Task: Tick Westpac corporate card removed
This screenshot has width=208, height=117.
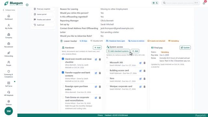Action: (108, 86)
